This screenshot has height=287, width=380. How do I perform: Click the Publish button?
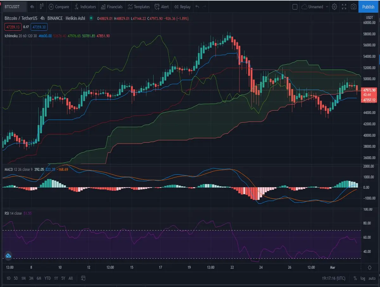coord(368,7)
